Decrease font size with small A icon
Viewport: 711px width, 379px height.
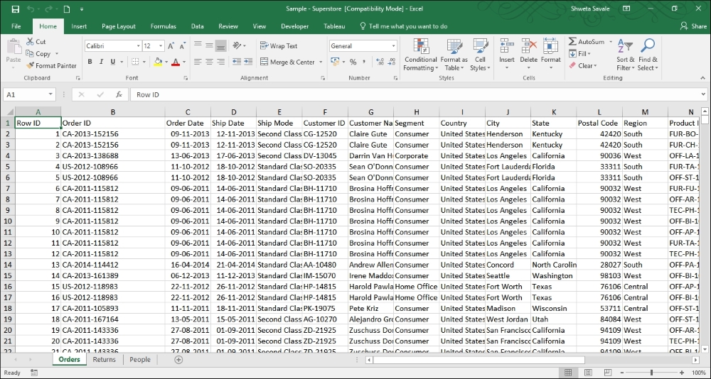[182, 45]
